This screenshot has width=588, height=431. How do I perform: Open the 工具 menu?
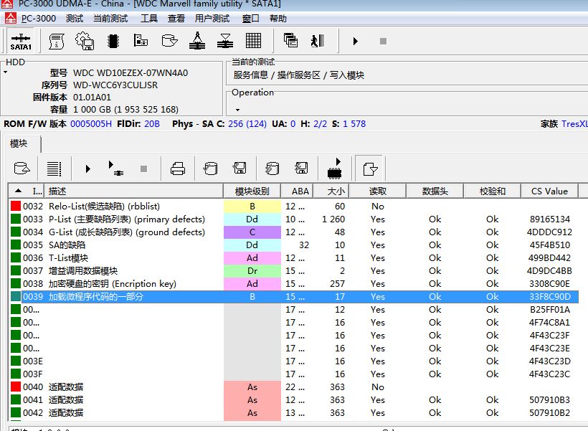click(x=149, y=18)
